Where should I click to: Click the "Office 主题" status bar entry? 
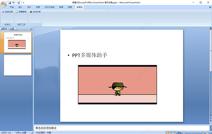(21, 133)
